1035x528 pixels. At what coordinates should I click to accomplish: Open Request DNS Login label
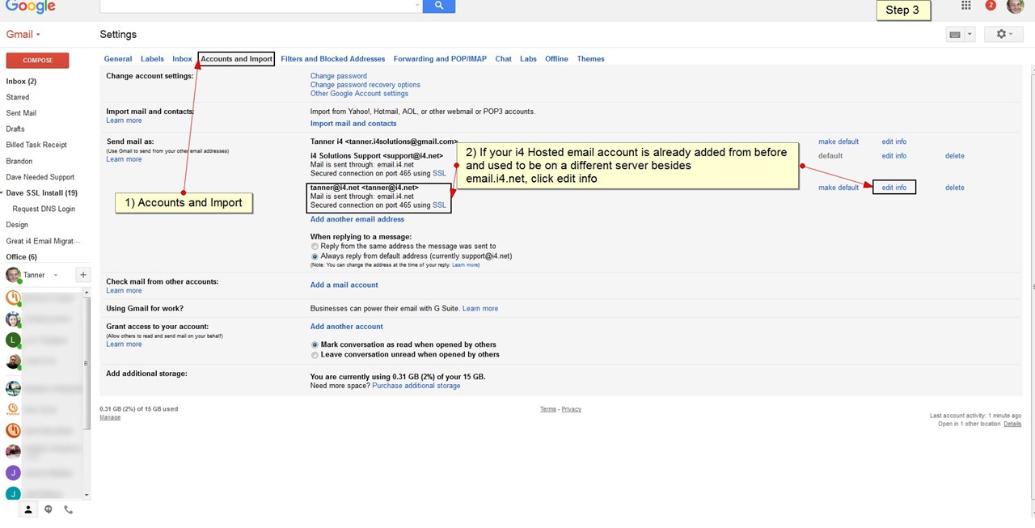pos(44,209)
